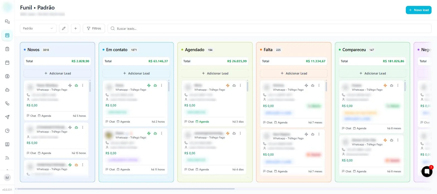This screenshot has width=437, height=194.
Task: Click the horizontal board scrollbar at bottom
Action: tap(126, 189)
